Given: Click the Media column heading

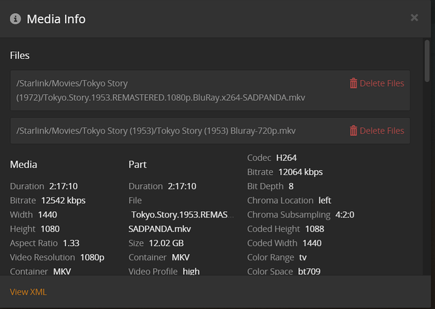Looking at the screenshot, I should (23, 165).
